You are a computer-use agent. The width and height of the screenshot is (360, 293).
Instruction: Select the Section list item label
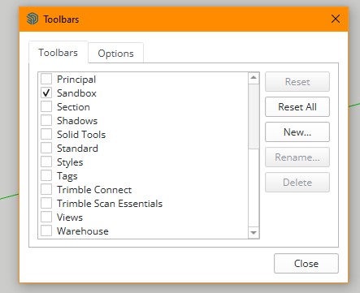73,107
